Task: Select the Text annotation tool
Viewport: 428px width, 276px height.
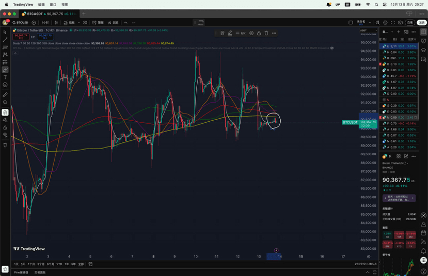Action: click(5, 77)
